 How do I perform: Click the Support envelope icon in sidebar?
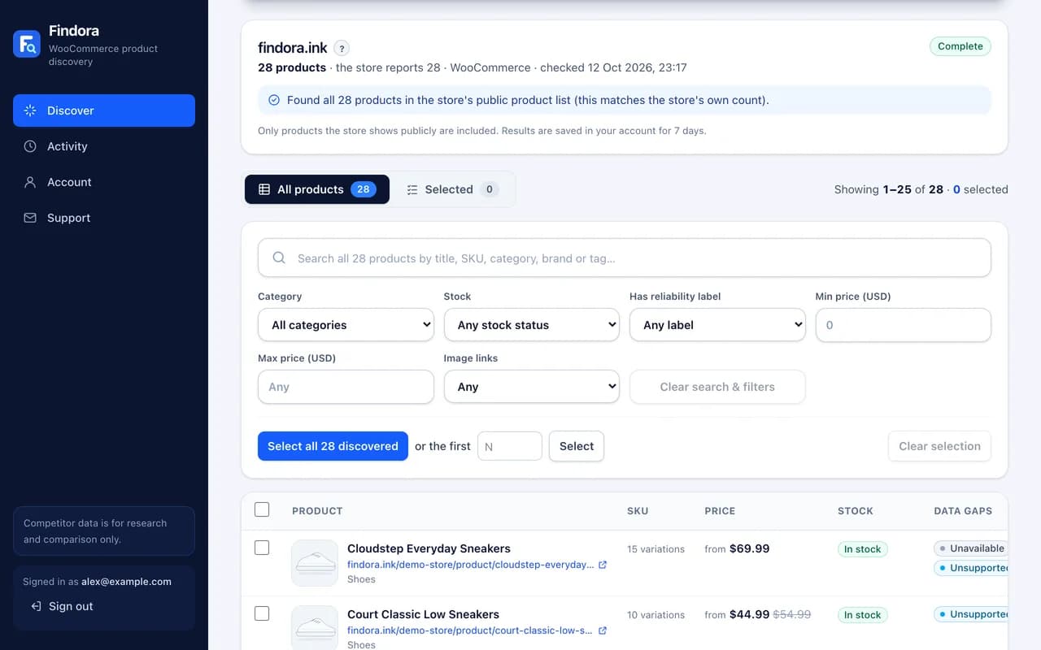(30, 218)
